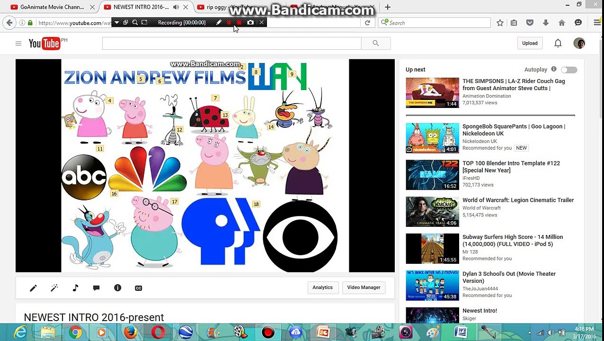The width and height of the screenshot is (604, 341).
Task: Open SpongeBob Goo Lagoon video link
Action: [514, 130]
